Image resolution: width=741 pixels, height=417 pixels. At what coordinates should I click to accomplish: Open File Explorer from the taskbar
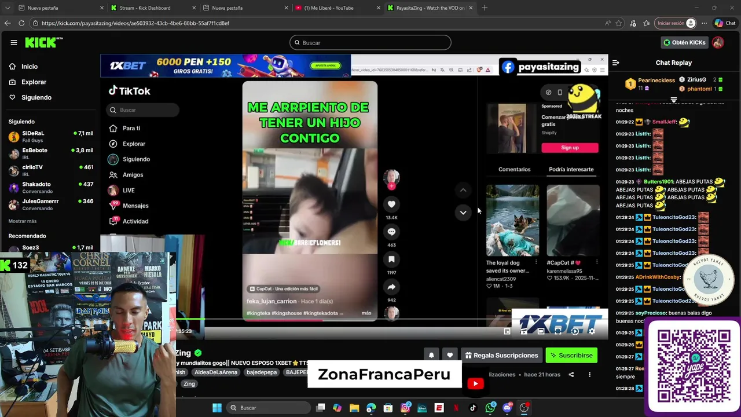tap(354, 408)
